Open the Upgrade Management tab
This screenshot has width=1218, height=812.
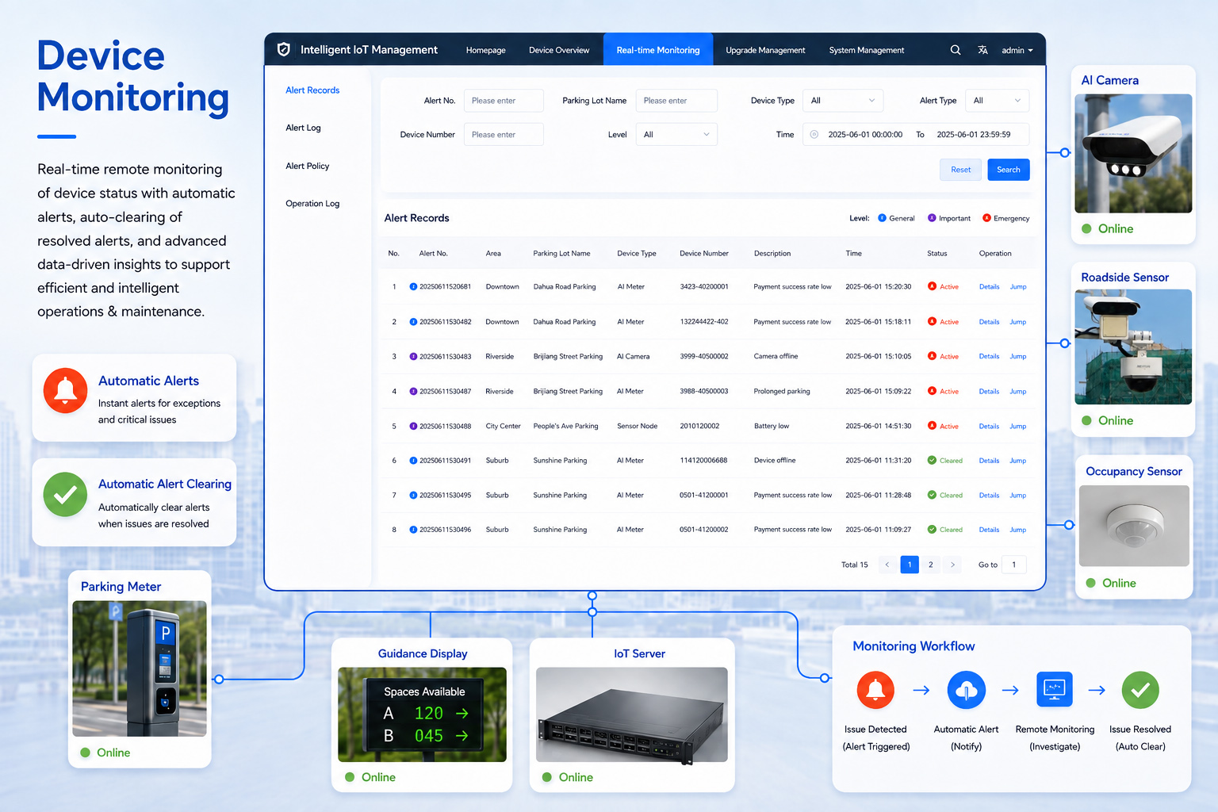coord(765,50)
